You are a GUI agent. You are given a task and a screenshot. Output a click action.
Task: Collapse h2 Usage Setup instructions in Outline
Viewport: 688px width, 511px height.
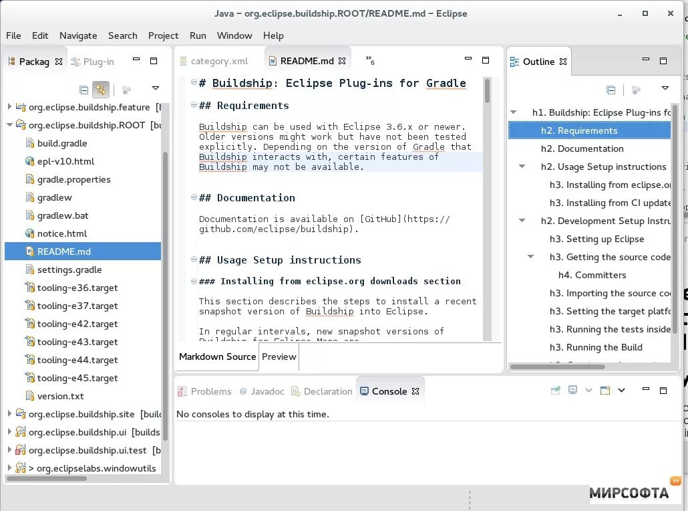pos(522,166)
